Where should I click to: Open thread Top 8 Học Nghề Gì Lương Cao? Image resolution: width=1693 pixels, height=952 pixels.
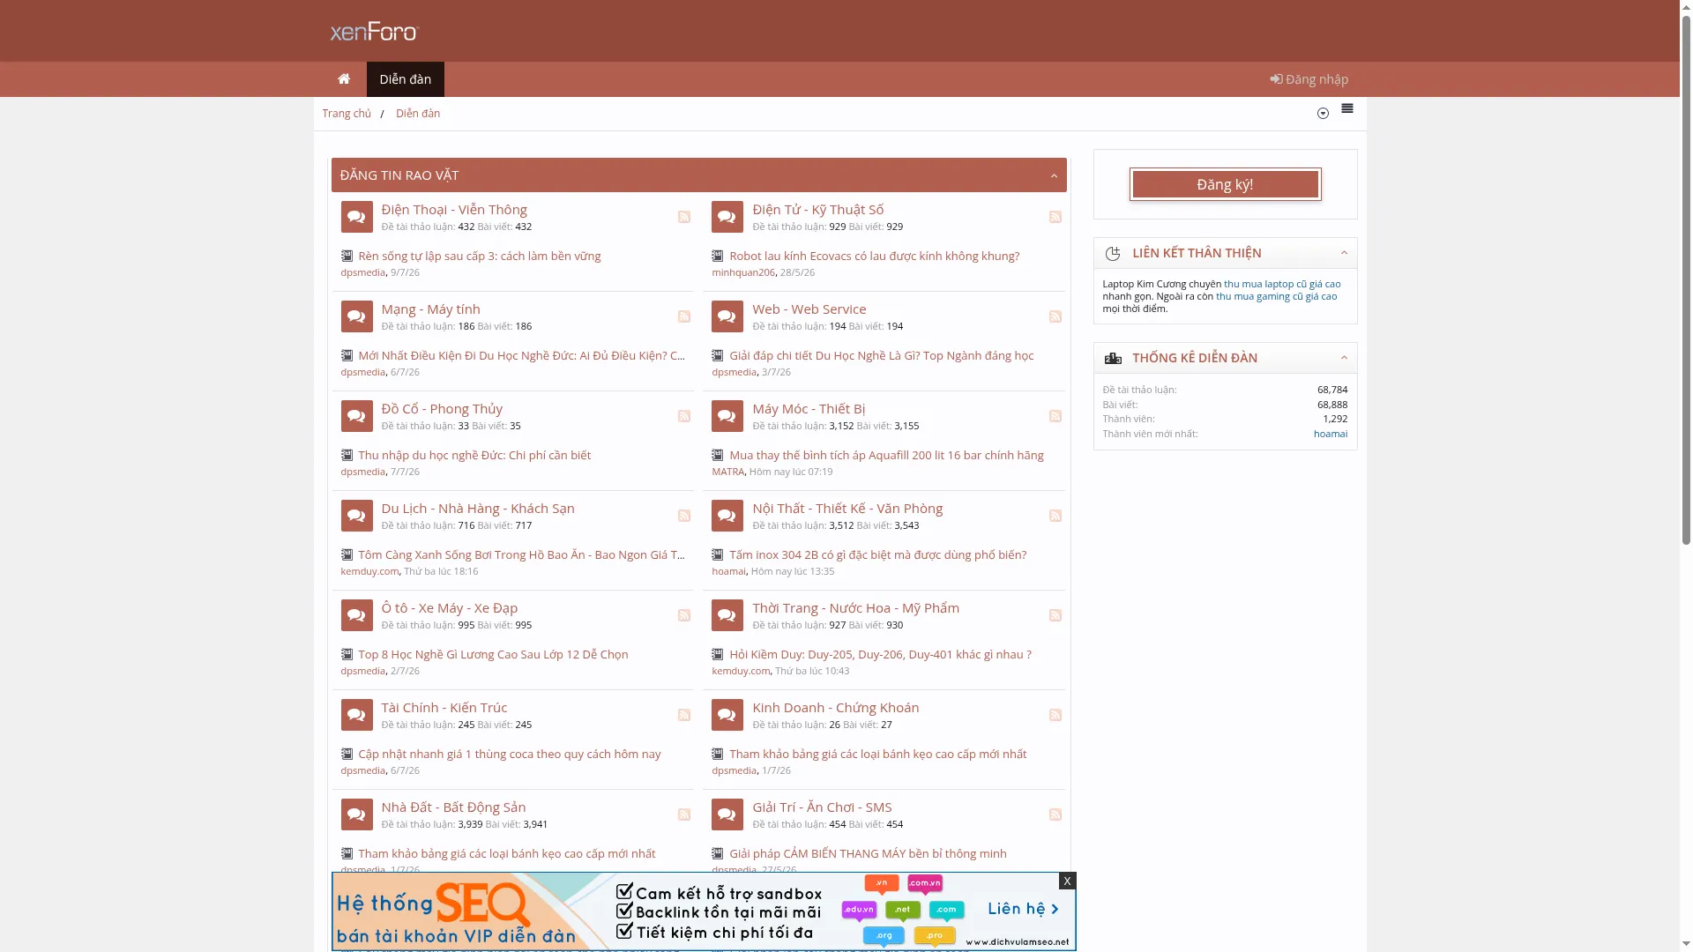click(493, 655)
